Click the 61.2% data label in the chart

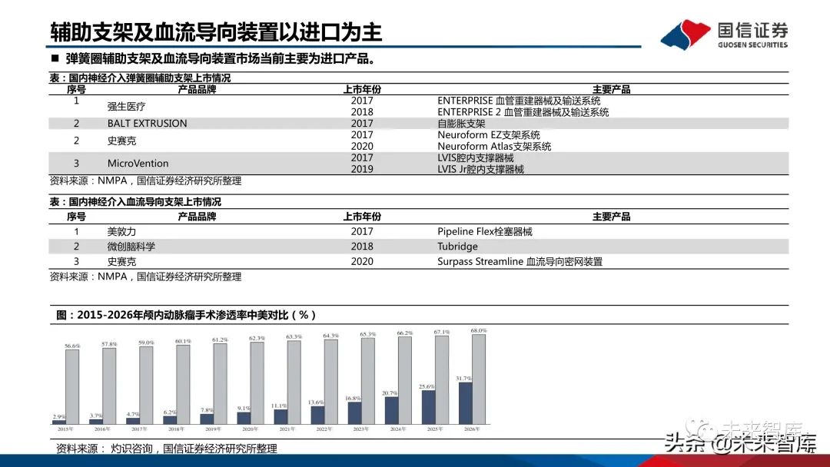(x=221, y=339)
